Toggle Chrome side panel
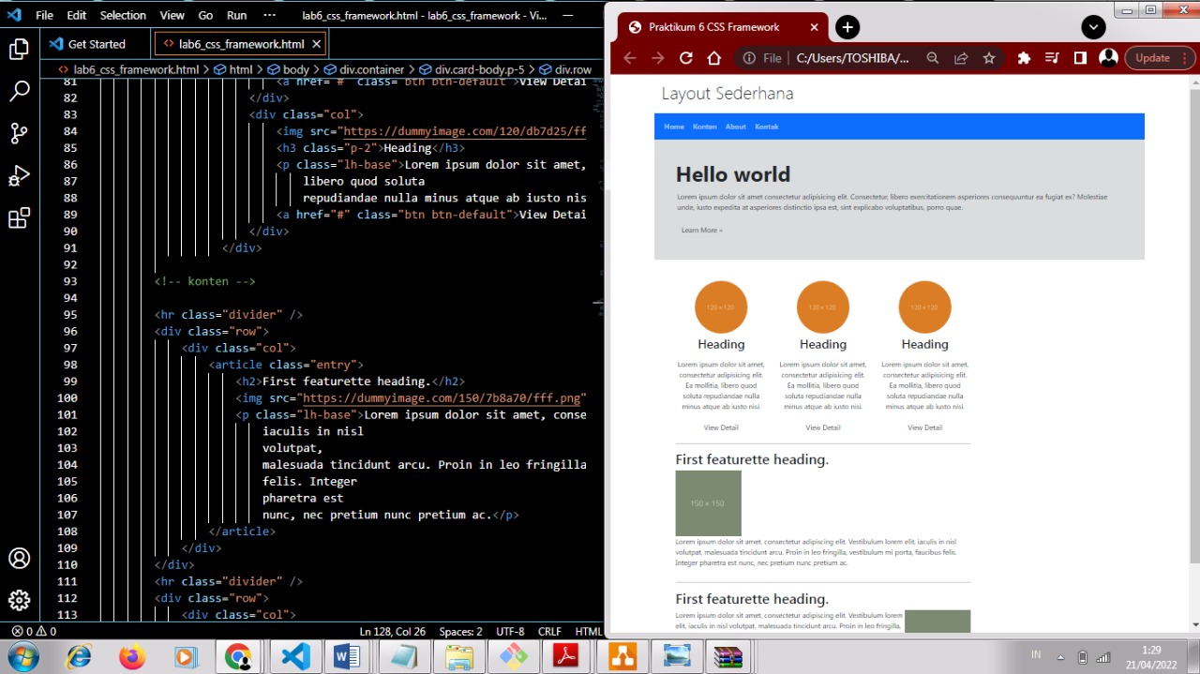Screen dimensions: 1200x674 tap(1080, 58)
